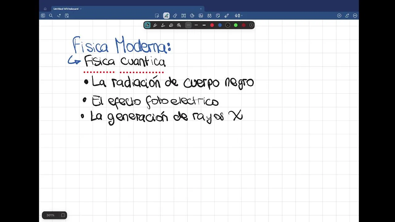395x222 pixels.
Task: Select the thinnest stroke width
Action: [188, 25]
